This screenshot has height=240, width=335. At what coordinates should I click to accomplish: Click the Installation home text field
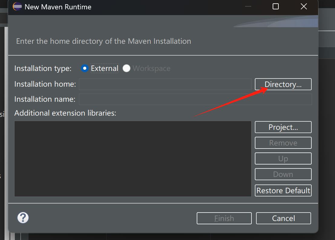[165, 84]
